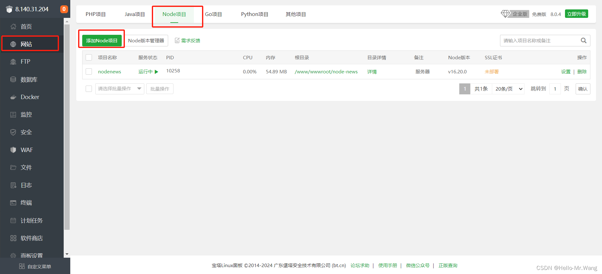Screen dimensions: 602x274
Task: Click the 服务器 remark cell
Action: (x=423, y=71)
